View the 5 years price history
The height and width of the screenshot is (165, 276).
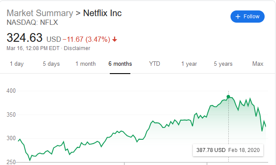(x=223, y=64)
